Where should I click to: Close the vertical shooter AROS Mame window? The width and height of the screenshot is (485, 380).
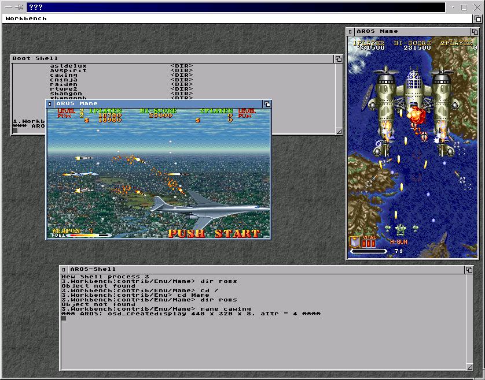point(350,31)
